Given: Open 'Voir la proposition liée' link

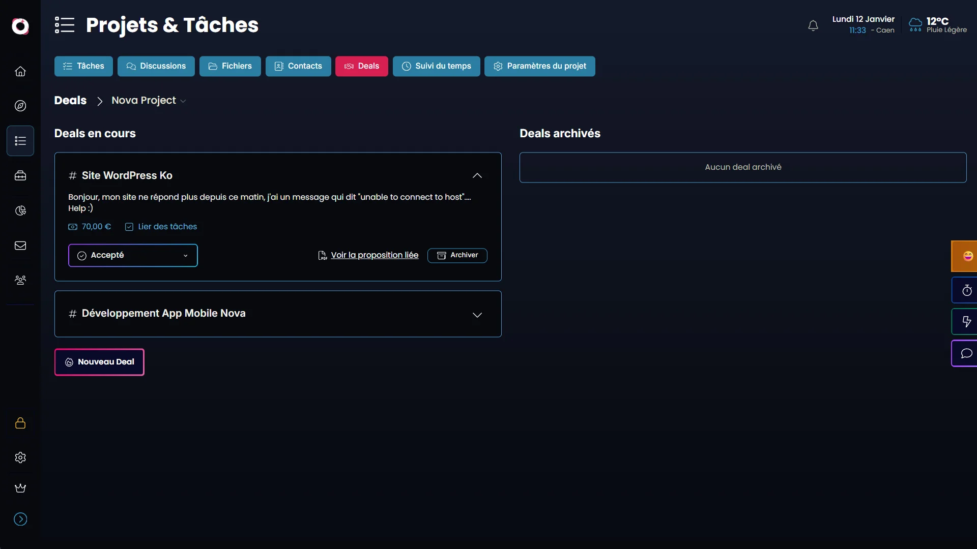Looking at the screenshot, I should (x=374, y=255).
